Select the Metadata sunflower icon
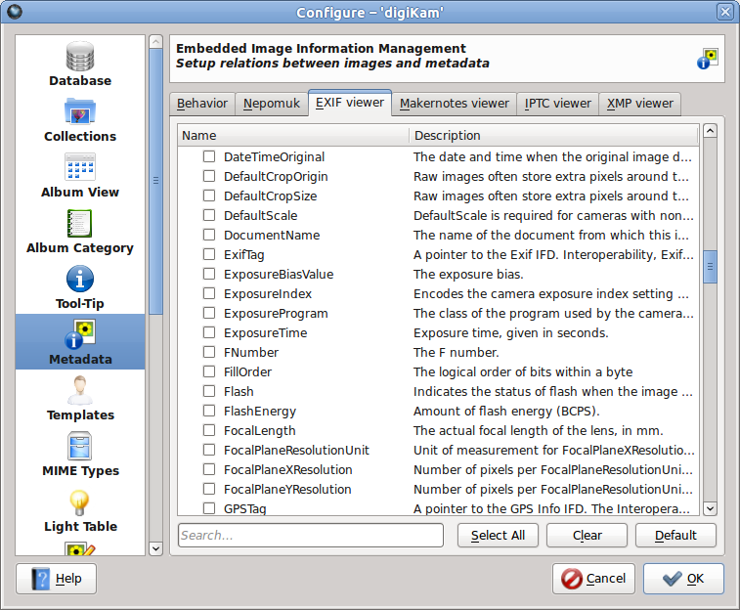The width and height of the screenshot is (740, 610). (80, 334)
